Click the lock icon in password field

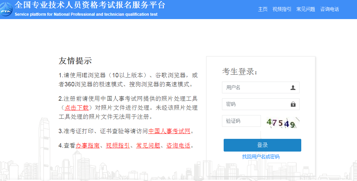[x=293, y=104]
